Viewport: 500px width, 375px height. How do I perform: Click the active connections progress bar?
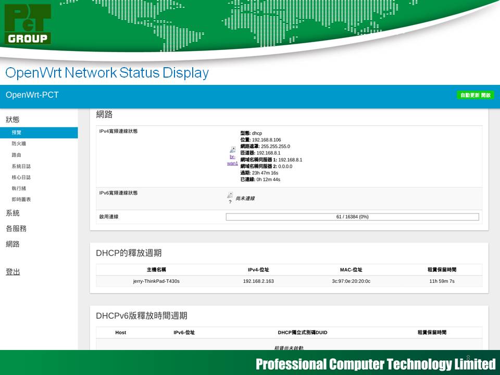(x=352, y=217)
